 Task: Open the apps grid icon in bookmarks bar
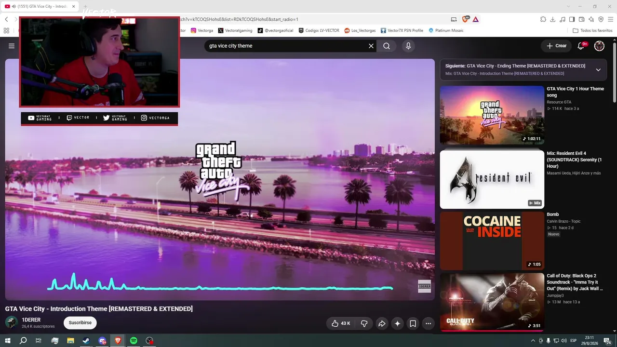point(6,30)
